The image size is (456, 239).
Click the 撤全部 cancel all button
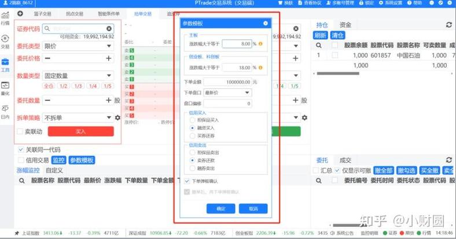pos(383,170)
